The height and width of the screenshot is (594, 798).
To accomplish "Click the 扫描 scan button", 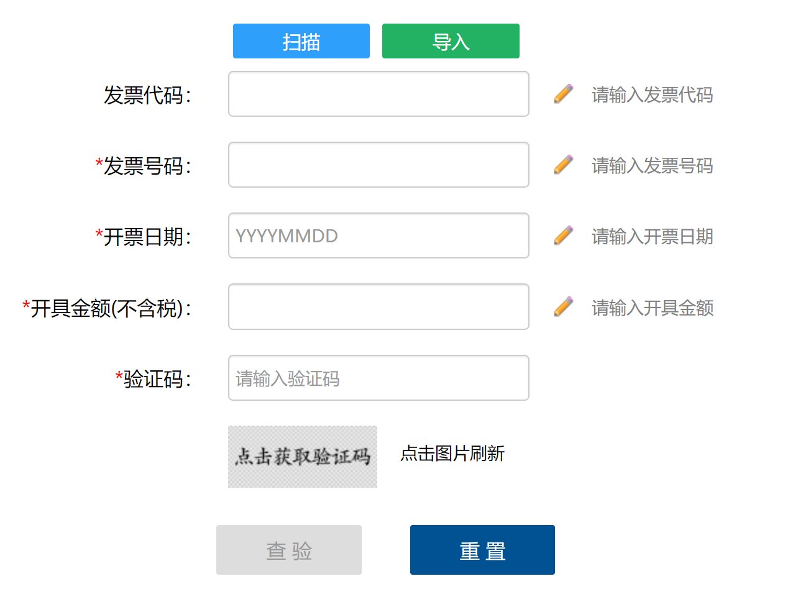I will pos(301,41).
